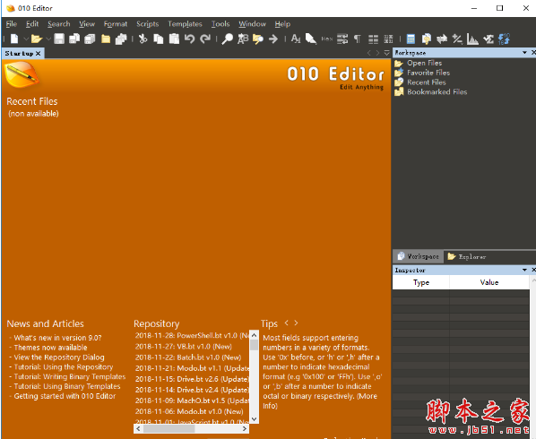536x439 pixels.
Task: Open the Templates menu
Action: (185, 24)
